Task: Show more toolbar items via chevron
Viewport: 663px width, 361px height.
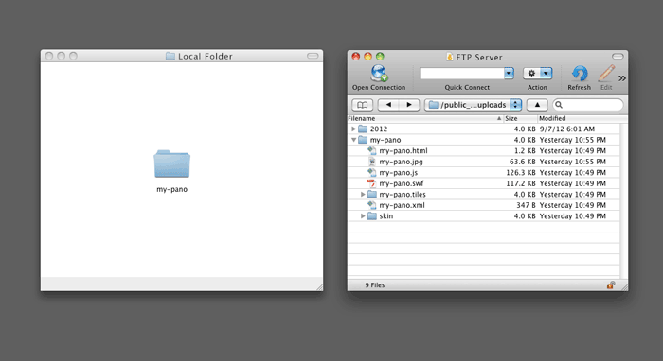Action: [622, 78]
